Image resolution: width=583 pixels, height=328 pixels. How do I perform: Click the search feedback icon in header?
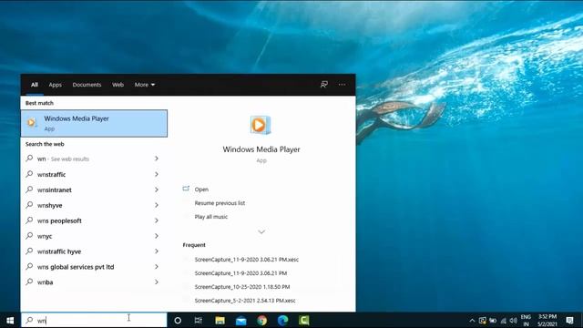tap(324, 85)
